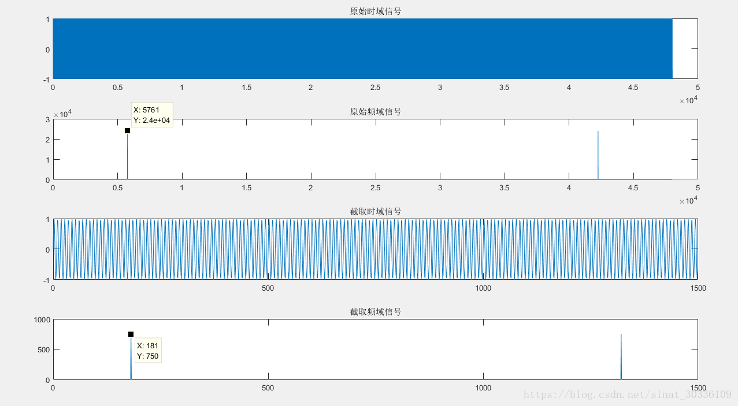Click the 1000 x-axis tick under 截取频域信号

pos(483,388)
